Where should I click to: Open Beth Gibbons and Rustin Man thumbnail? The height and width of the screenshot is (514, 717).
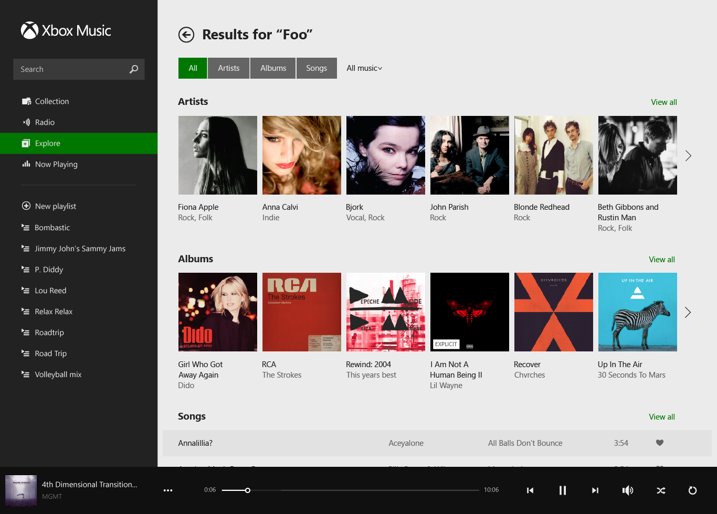[638, 155]
